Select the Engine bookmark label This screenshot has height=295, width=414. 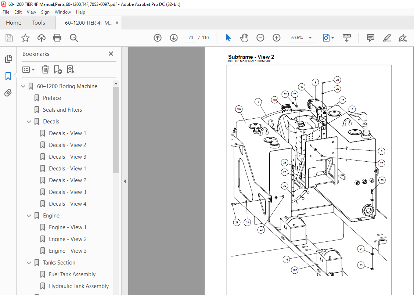pyautogui.click(x=51, y=216)
